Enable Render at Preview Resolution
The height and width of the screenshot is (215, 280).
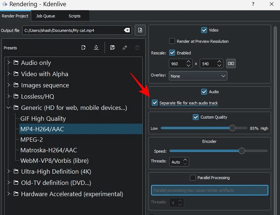pyautogui.click(x=172, y=41)
